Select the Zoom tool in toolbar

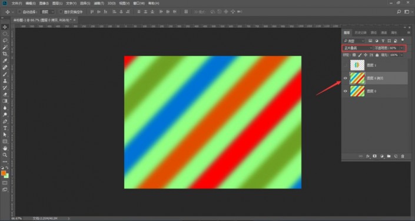click(x=5, y=155)
